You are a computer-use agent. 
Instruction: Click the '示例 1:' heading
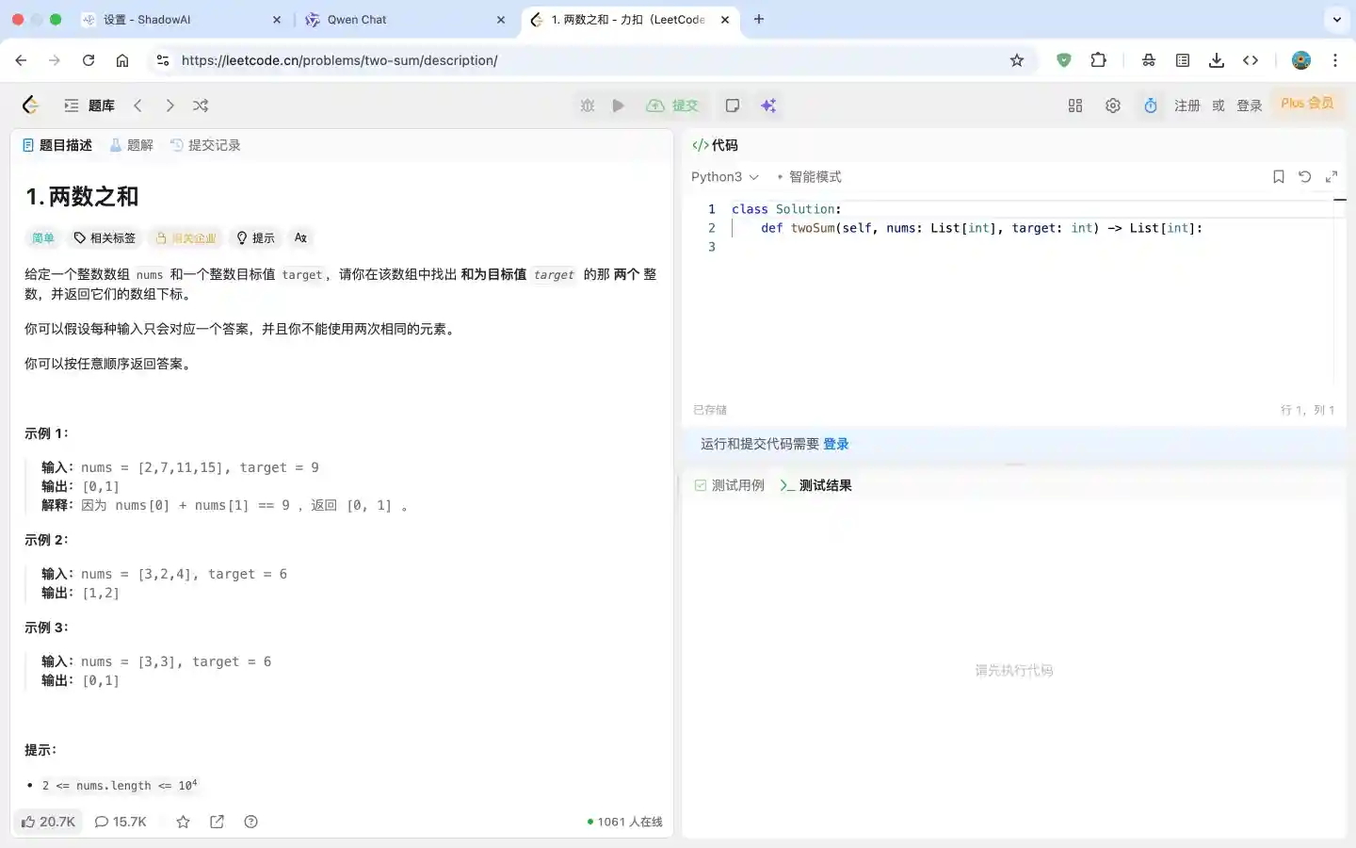click(46, 433)
